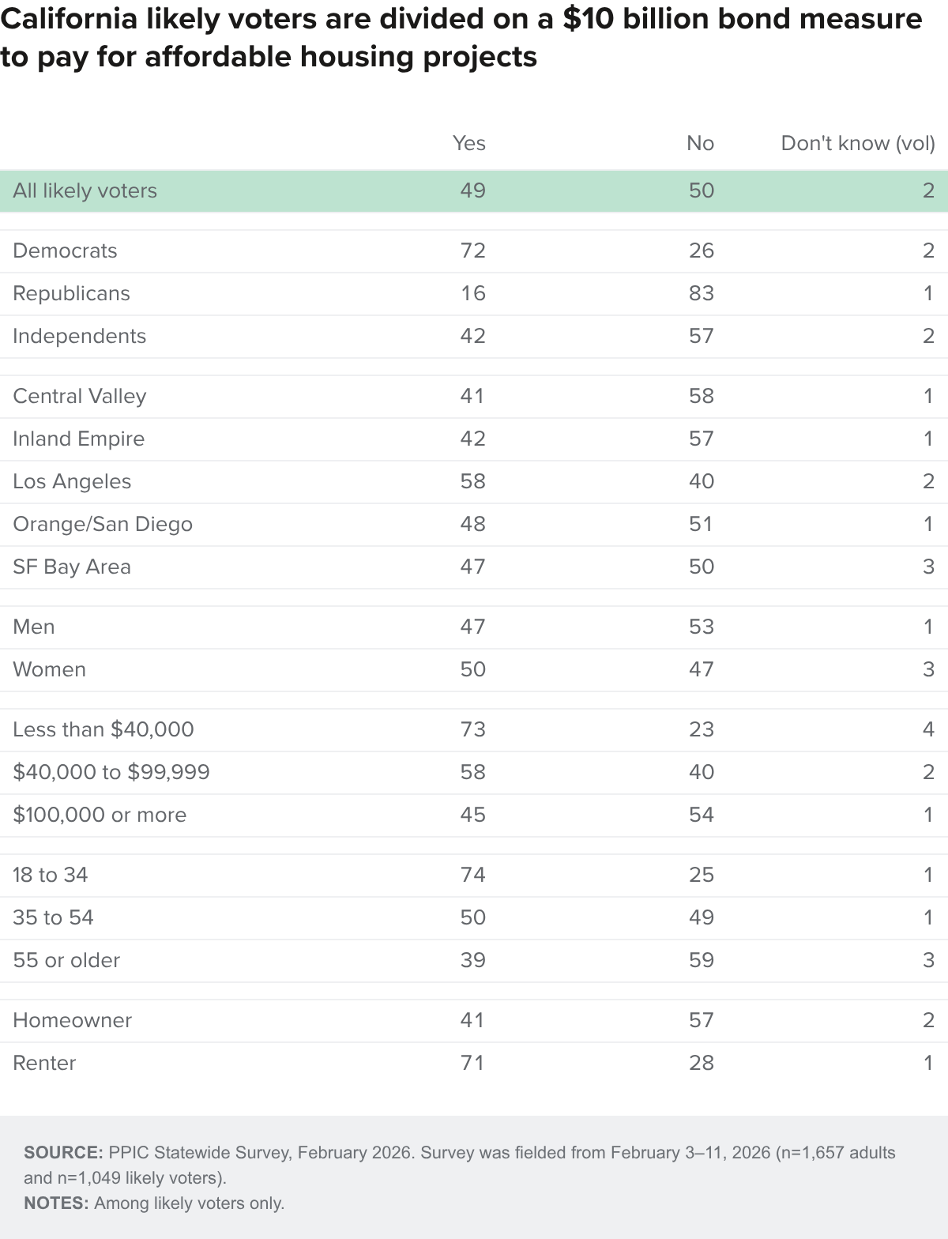Click the Independents row label

[79, 336]
